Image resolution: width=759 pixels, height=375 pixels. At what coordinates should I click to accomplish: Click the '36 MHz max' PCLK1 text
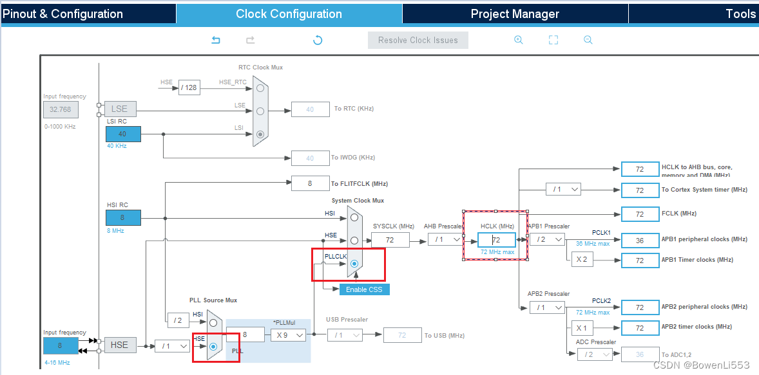(x=593, y=244)
